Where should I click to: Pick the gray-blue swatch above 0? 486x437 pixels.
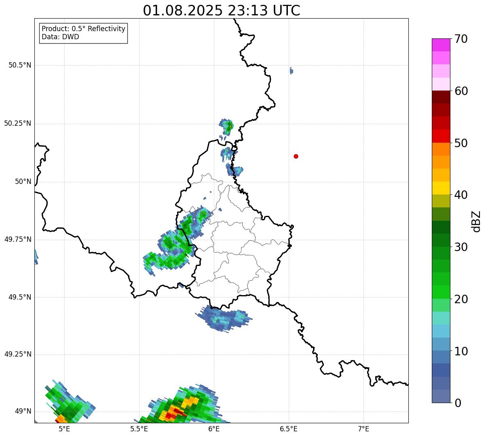click(441, 396)
